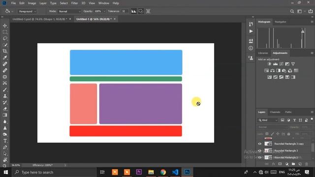This screenshot has height=177, width=315.
Task: Click the Windows search box
Action: coord(54,172)
